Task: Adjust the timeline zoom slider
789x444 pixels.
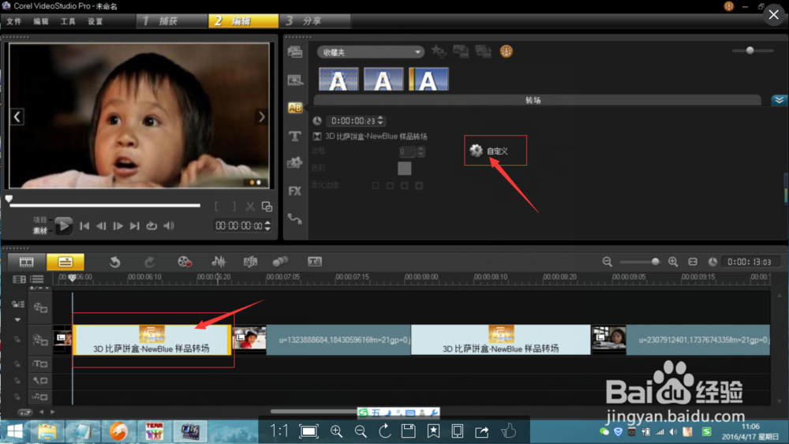Action: 655,262
